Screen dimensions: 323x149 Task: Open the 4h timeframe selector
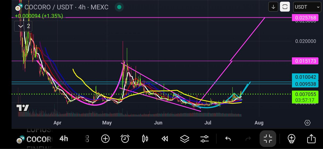(x=64, y=139)
